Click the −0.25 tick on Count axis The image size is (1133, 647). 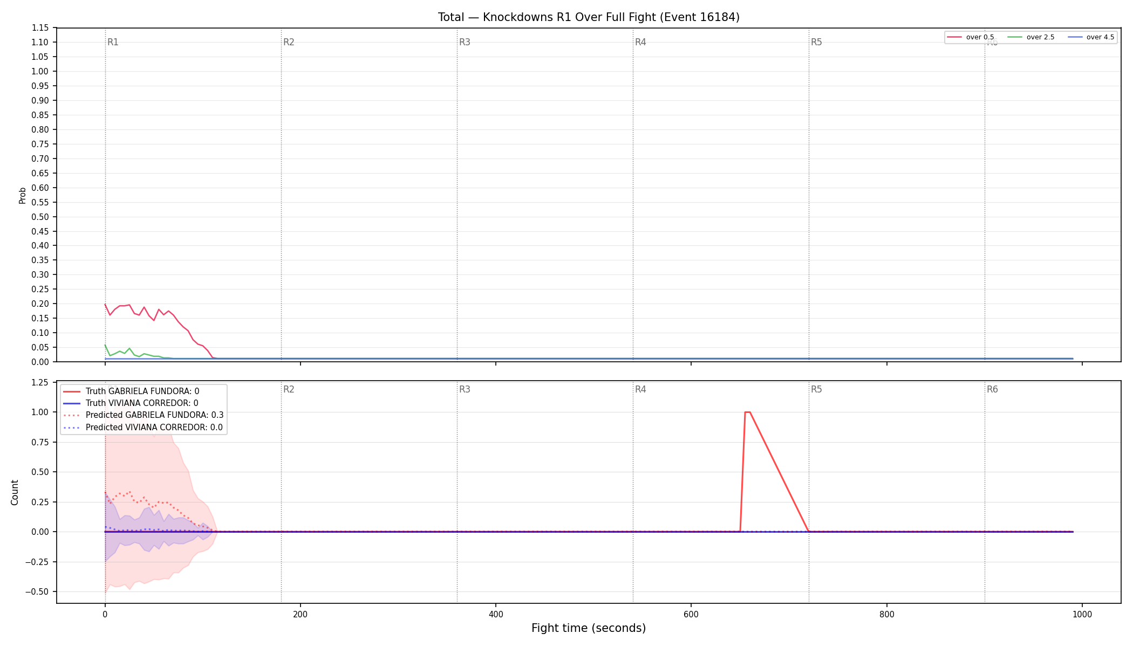coord(37,562)
